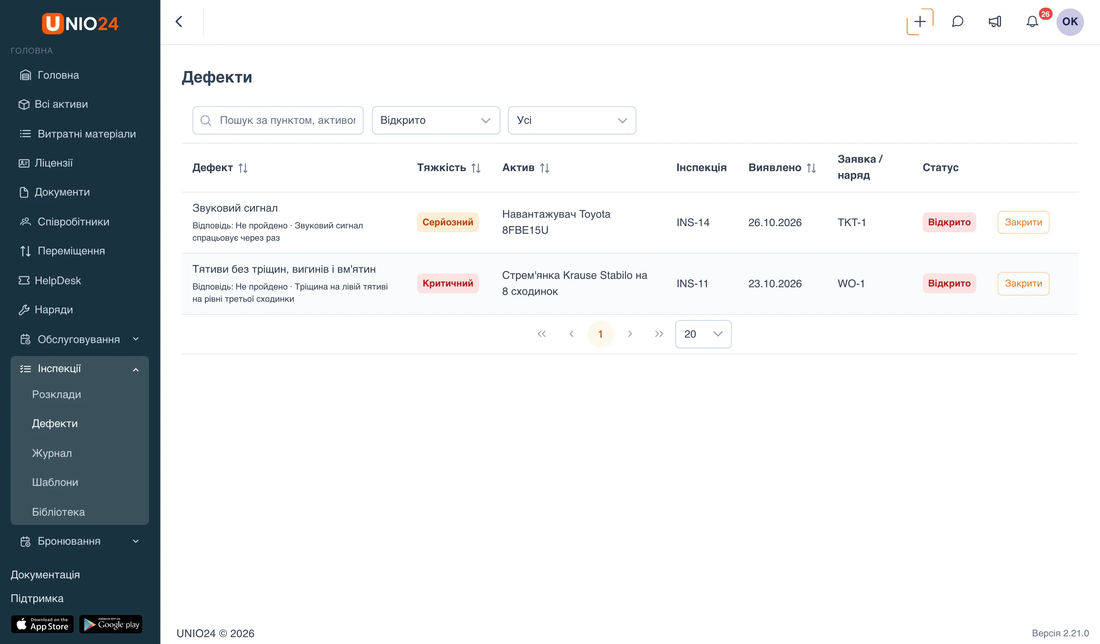Viewport: 1100px width, 644px height.
Task: Open the chat messages icon
Action: [957, 21]
